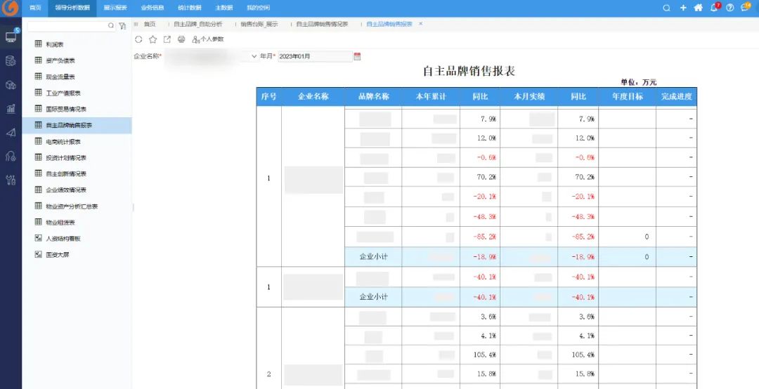The width and height of the screenshot is (759, 389).
Task: Print the report using printer icon
Action: (181, 39)
